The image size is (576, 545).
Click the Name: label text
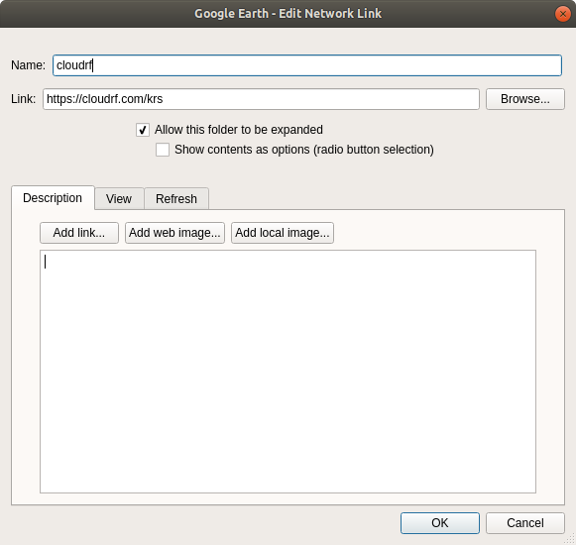(x=28, y=65)
